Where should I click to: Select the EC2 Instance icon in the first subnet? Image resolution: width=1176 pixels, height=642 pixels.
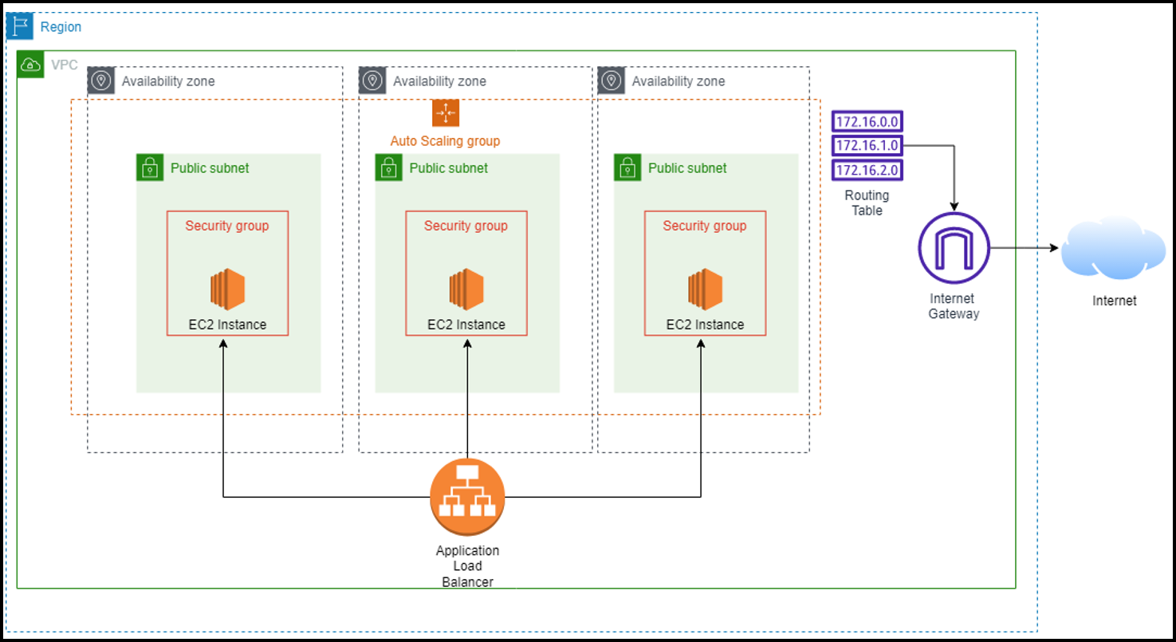(x=226, y=289)
